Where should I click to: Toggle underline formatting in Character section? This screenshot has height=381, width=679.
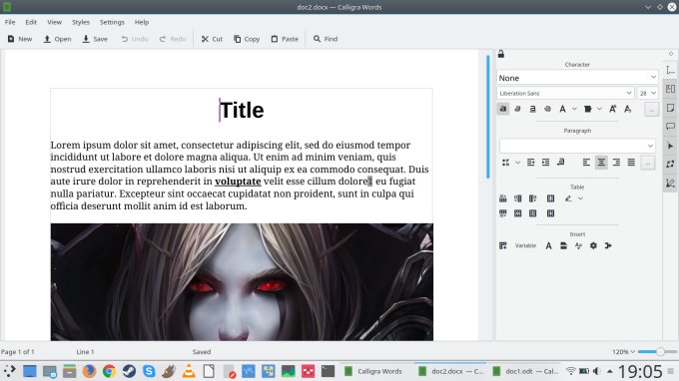point(532,109)
